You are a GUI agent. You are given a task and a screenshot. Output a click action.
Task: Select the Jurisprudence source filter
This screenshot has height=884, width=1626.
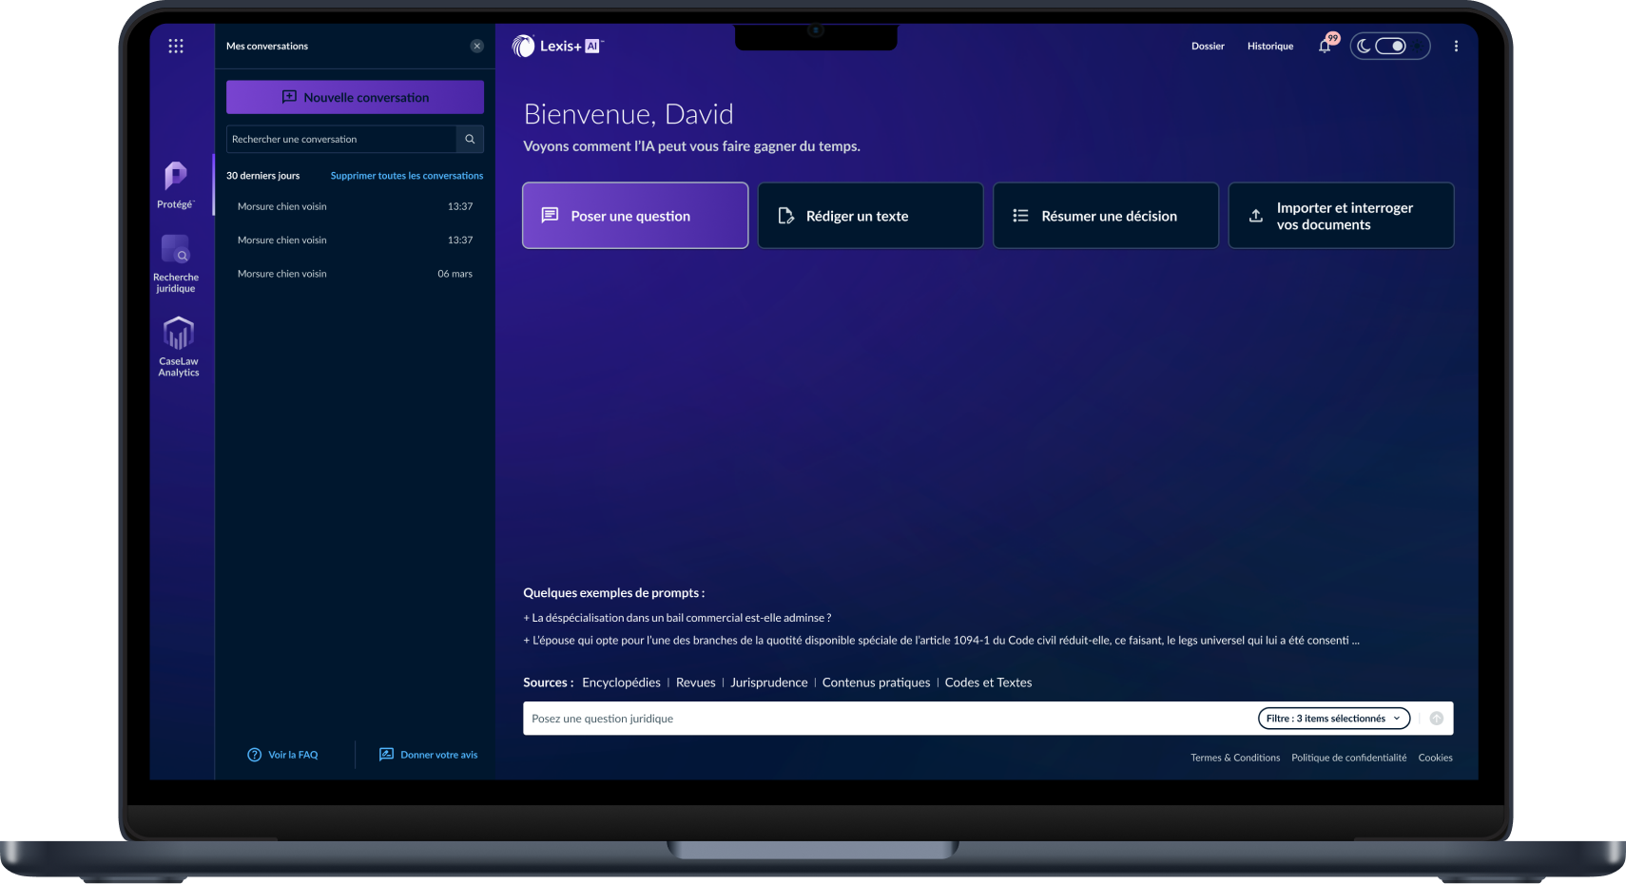[x=768, y=682]
